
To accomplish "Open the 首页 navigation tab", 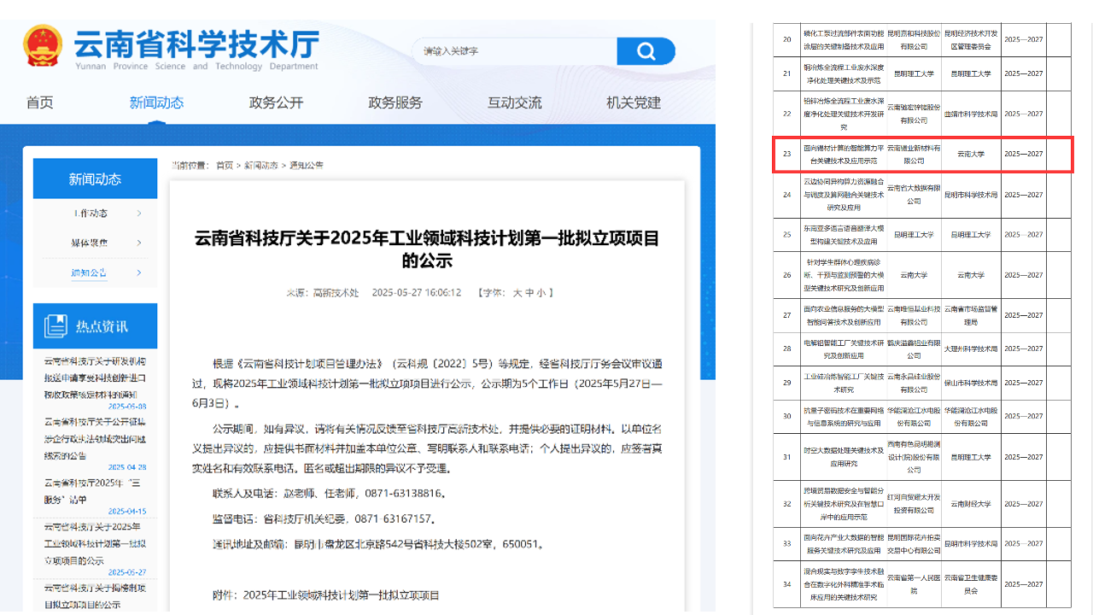I will (39, 102).
